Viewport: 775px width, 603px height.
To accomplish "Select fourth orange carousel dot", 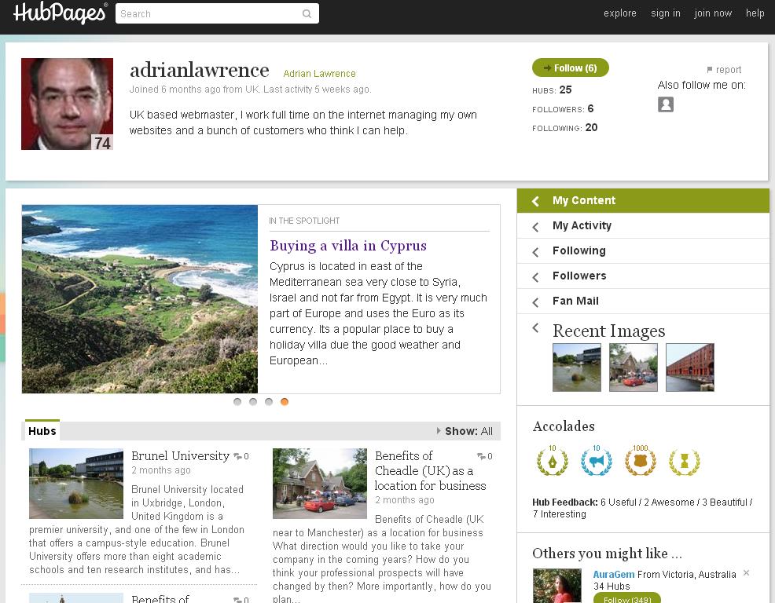I will (285, 401).
